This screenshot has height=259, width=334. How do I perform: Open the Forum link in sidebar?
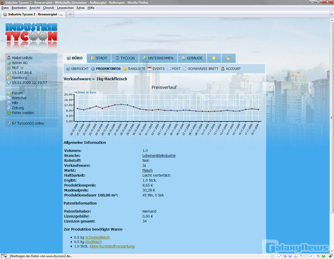click(17, 93)
